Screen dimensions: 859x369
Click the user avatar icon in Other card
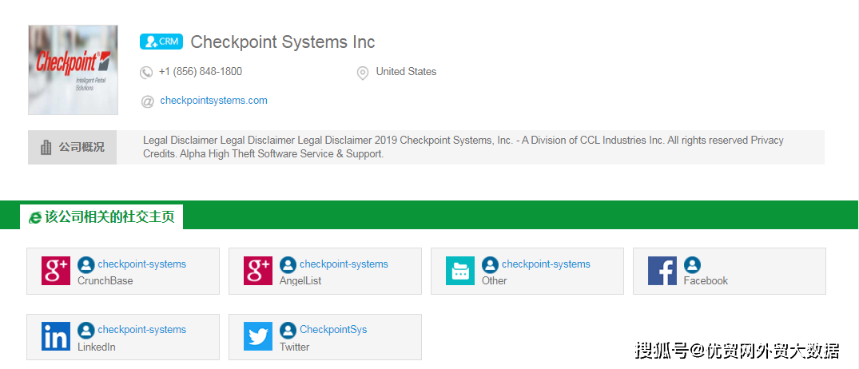pyautogui.click(x=491, y=265)
